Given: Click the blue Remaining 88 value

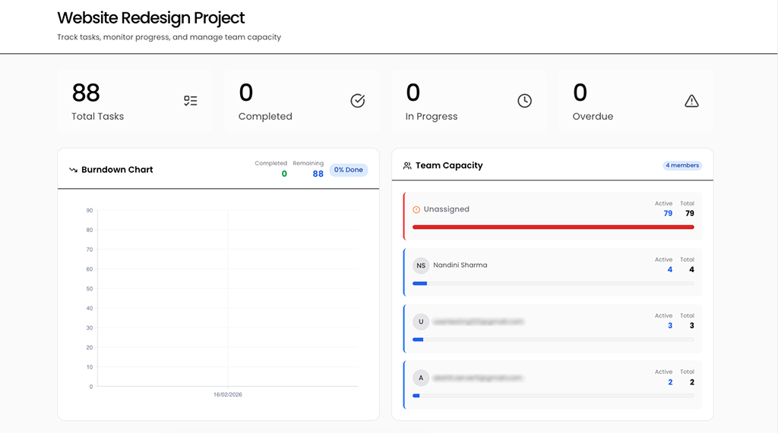Looking at the screenshot, I should pyautogui.click(x=318, y=174).
